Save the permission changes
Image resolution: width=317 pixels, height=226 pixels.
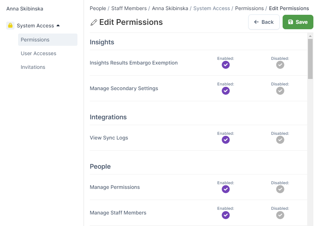(x=297, y=22)
